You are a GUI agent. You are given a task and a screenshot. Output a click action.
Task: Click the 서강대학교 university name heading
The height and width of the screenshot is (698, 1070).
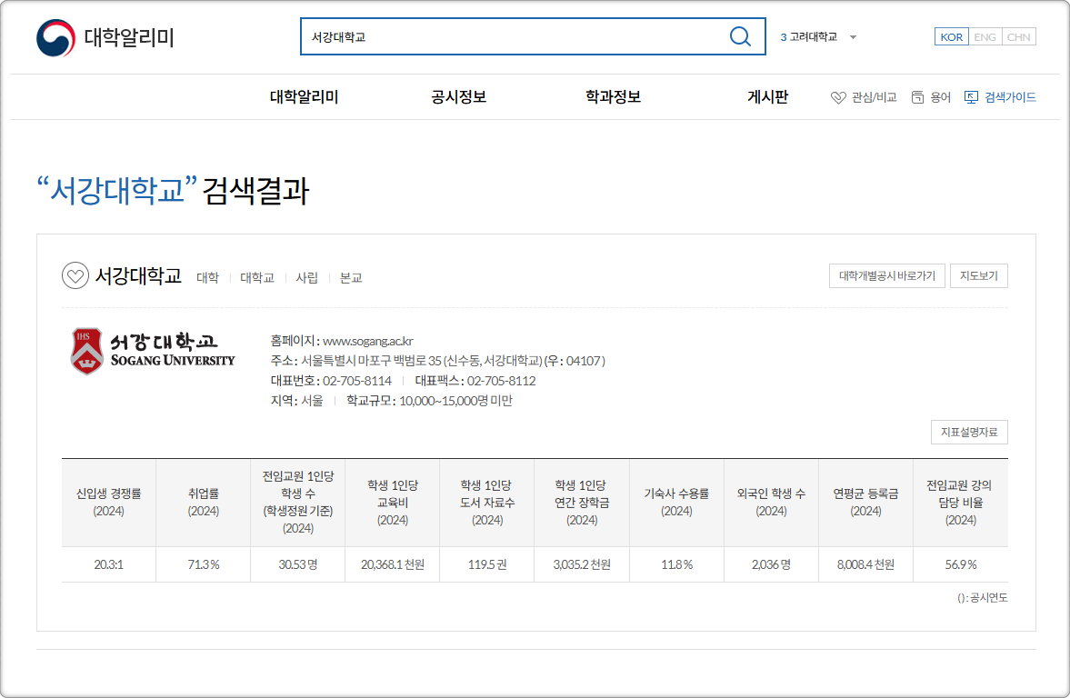tap(138, 275)
